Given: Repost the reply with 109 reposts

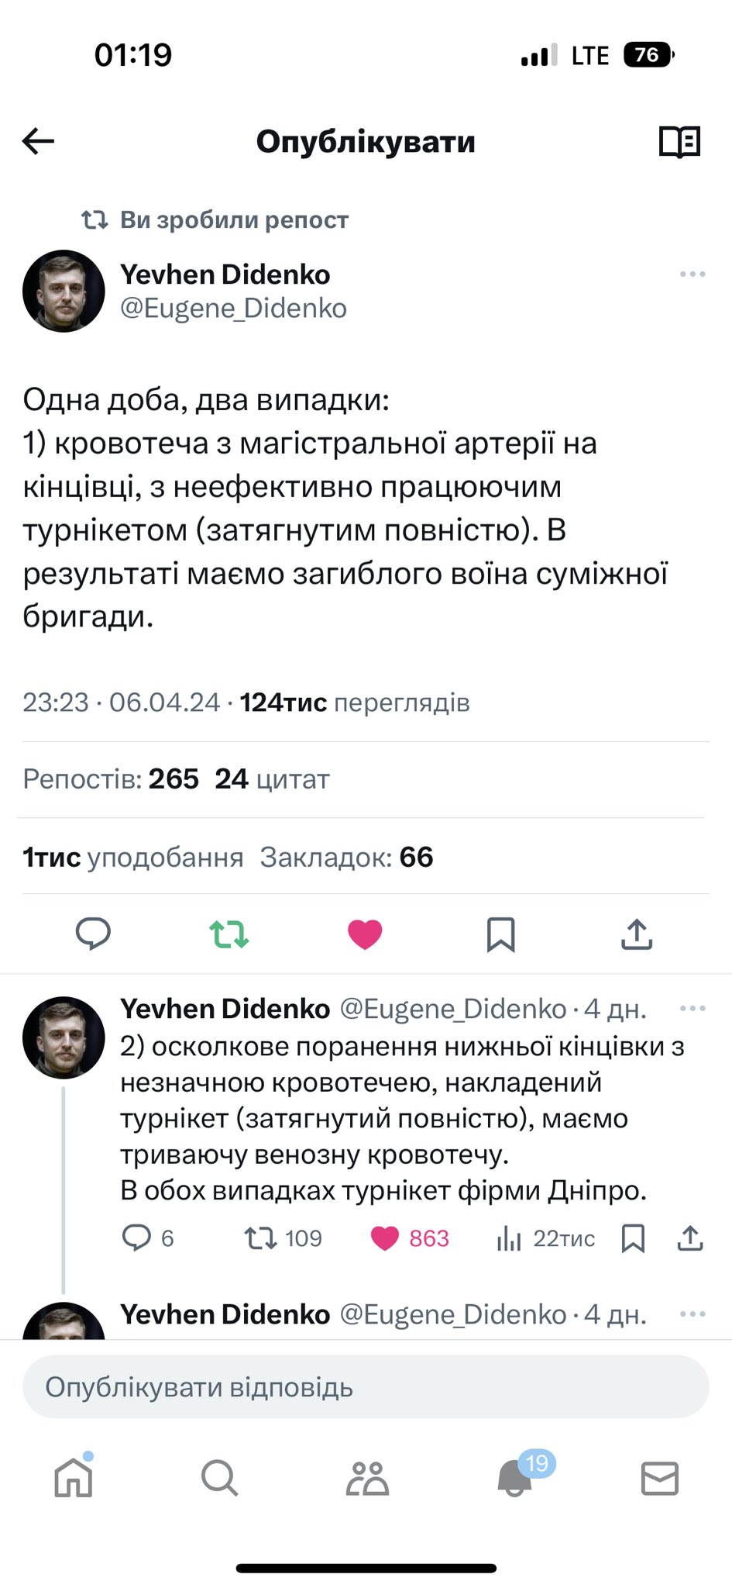Looking at the screenshot, I should coord(261,1238).
